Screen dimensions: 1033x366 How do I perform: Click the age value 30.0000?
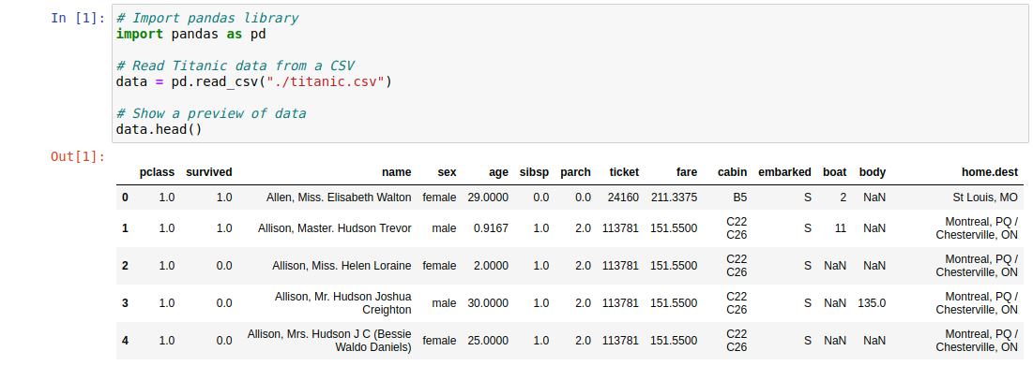(488, 303)
